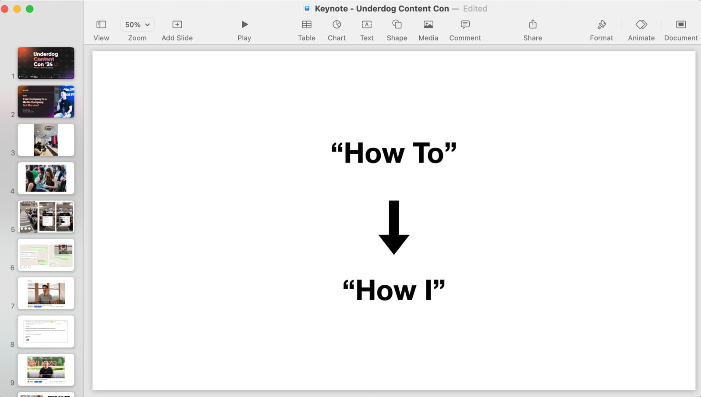701x397 pixels.
Task: Open the View options icon
Action: coord(101,25)
